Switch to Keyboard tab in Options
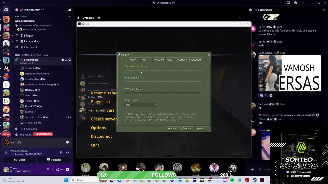This screenshot has width=328, height=184. pos(159,60)
